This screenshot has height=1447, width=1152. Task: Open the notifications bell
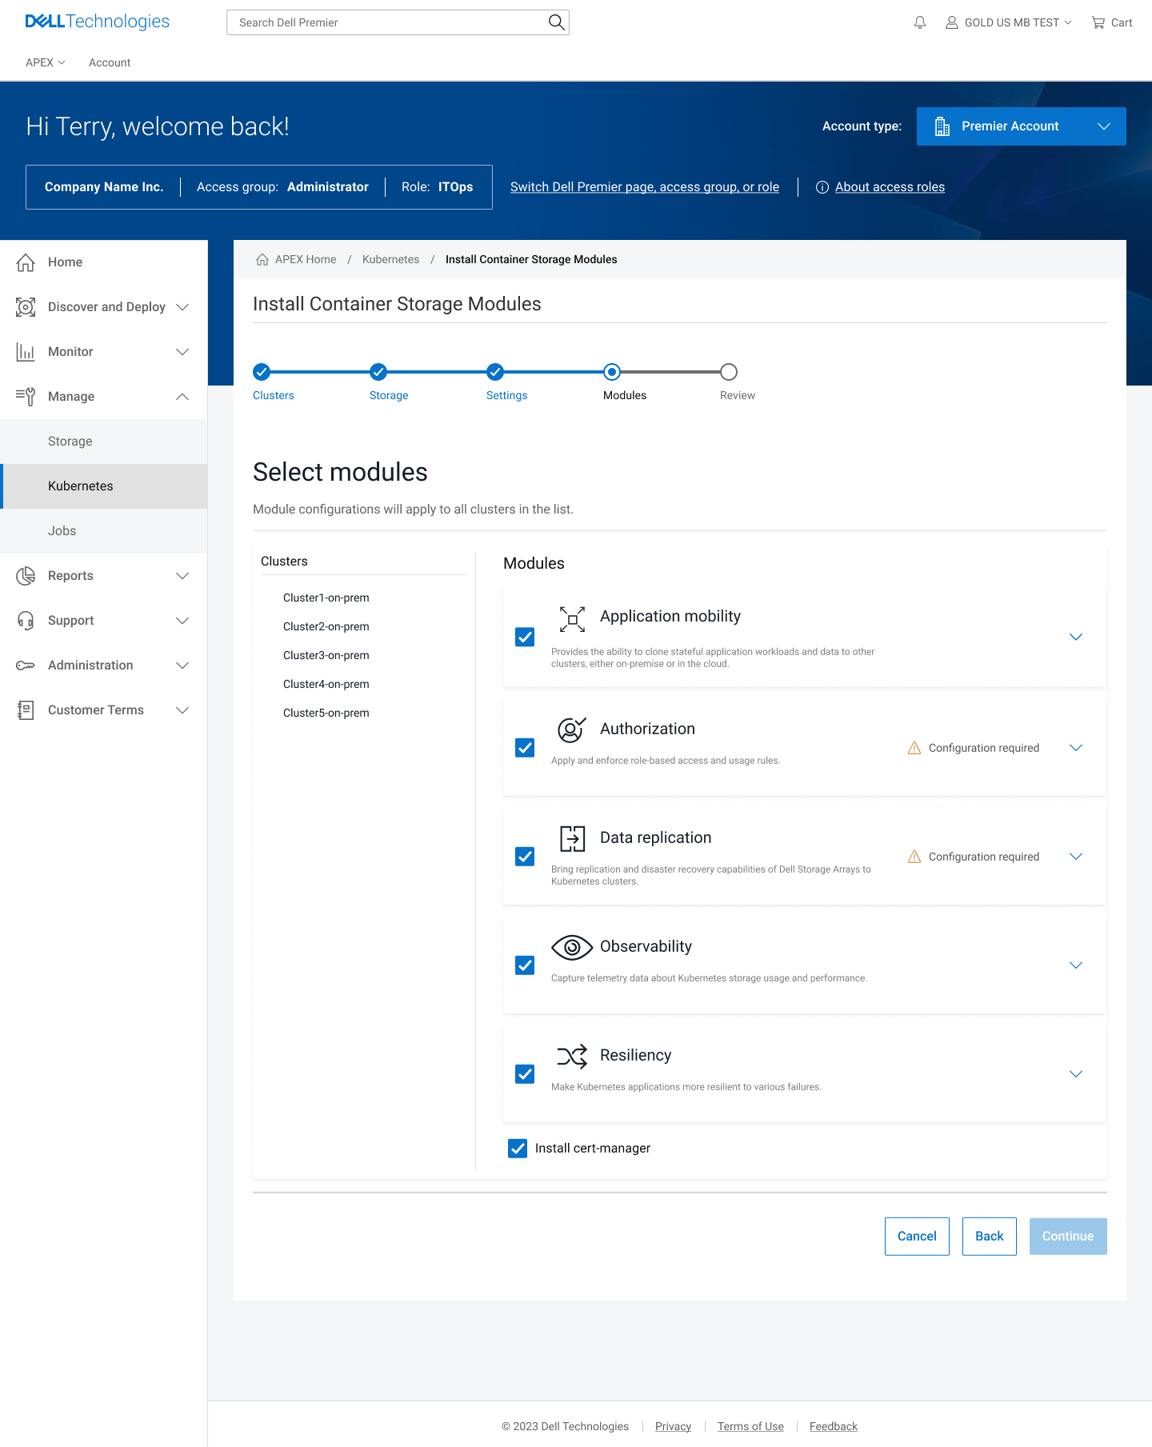pyautogui.click(x=920, y=22)
